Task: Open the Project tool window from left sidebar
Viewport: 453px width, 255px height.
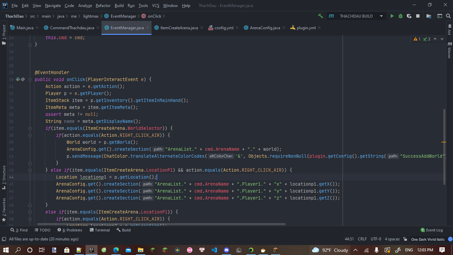Action: coord(4,35)
